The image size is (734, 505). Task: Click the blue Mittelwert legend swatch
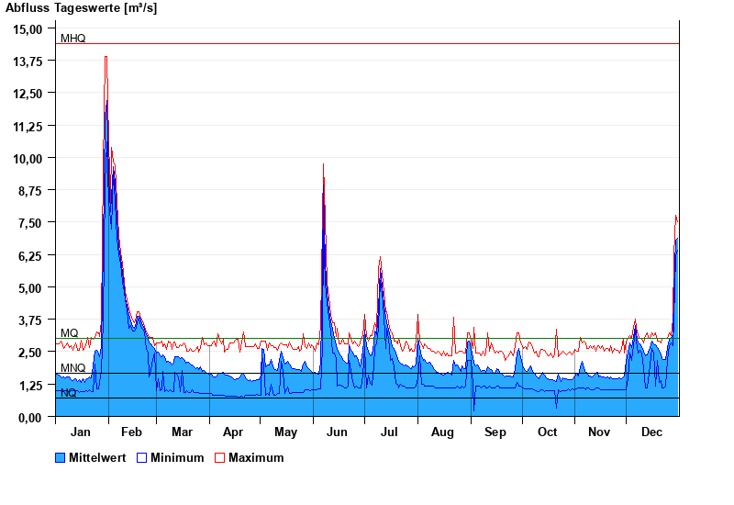click(61, 457)
